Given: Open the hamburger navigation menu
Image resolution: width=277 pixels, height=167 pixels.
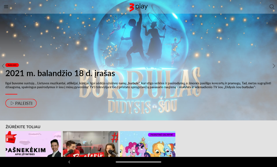Looking at the screenshot, I should [6, 7].
